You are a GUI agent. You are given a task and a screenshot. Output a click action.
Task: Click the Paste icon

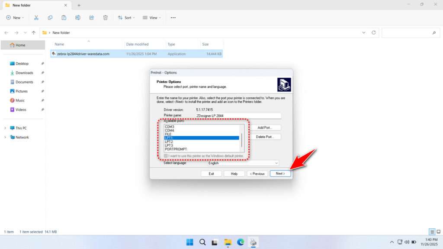point(64,17)
